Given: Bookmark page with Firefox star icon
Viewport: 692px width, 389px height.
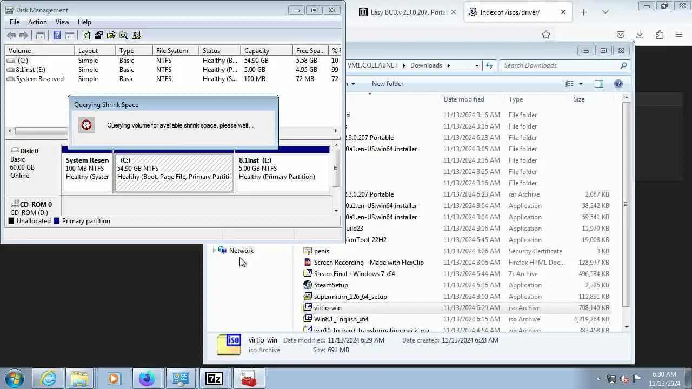Looking at the screenshot, I should (546, 35).
